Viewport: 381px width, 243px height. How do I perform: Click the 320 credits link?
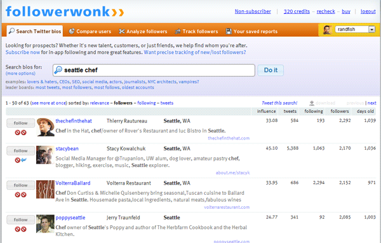click(297, 11)
